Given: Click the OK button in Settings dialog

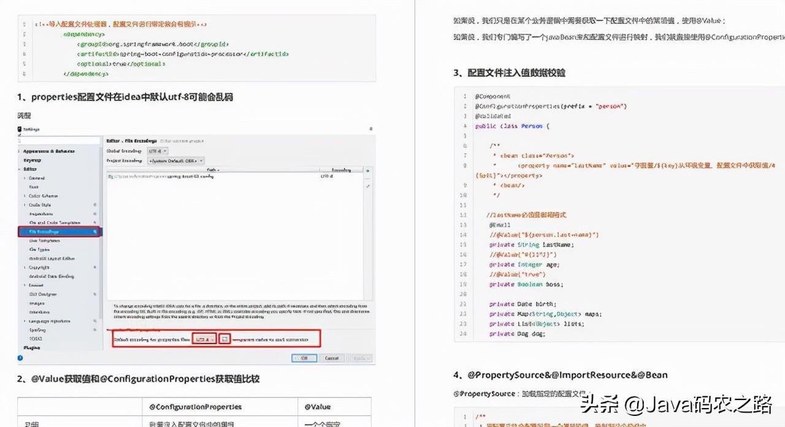Looking at the screenshot, I should [303, 357].
